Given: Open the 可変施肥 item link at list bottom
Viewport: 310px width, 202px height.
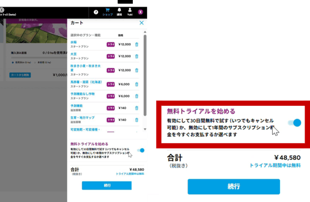Looking at the screenshot, I should coord(85,129).
